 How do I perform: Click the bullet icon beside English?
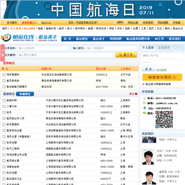40,23
